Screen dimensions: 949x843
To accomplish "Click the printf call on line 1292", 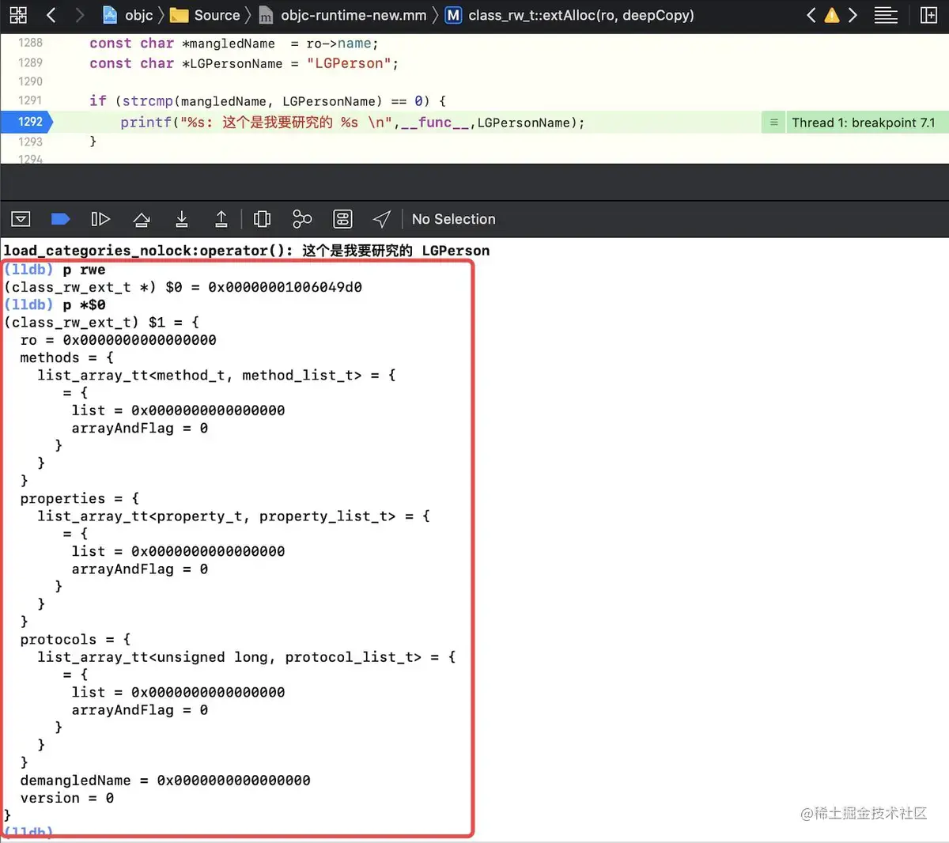I will (146, 123).
